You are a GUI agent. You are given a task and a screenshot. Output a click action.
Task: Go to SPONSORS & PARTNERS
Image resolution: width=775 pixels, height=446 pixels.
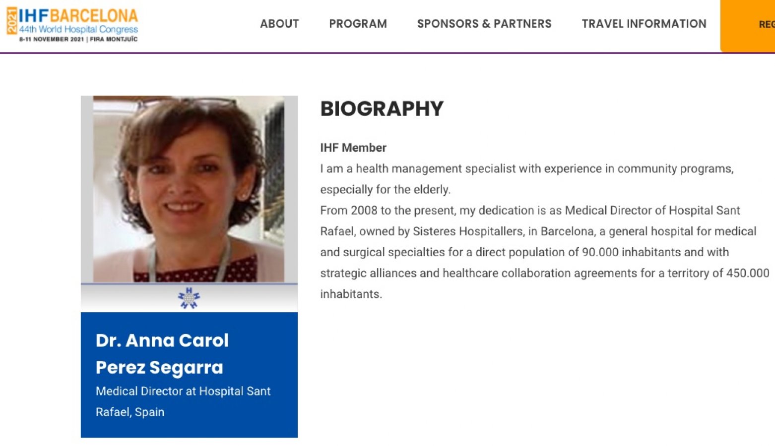pos(484,24)
